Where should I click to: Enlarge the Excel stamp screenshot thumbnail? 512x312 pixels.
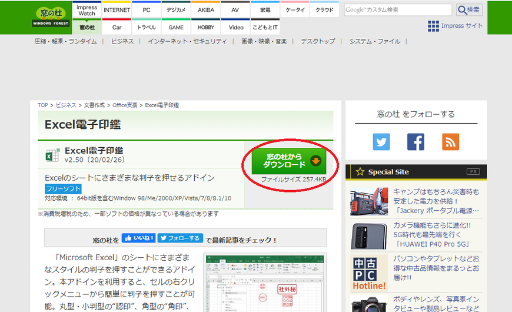click(x=265, y=284)
